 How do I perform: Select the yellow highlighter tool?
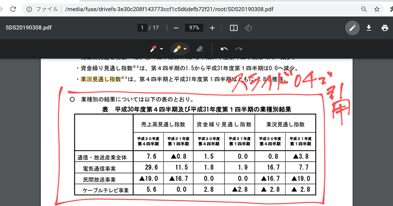point(177,49)
